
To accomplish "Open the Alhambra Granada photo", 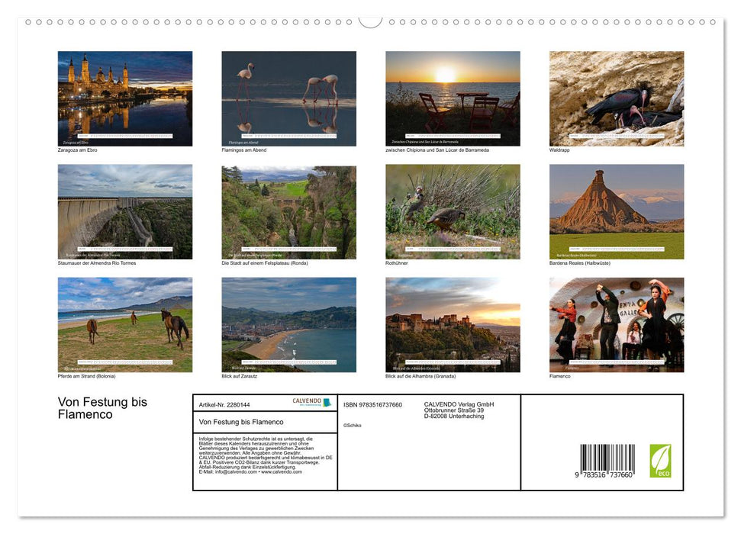I will [x=453, y=324].
